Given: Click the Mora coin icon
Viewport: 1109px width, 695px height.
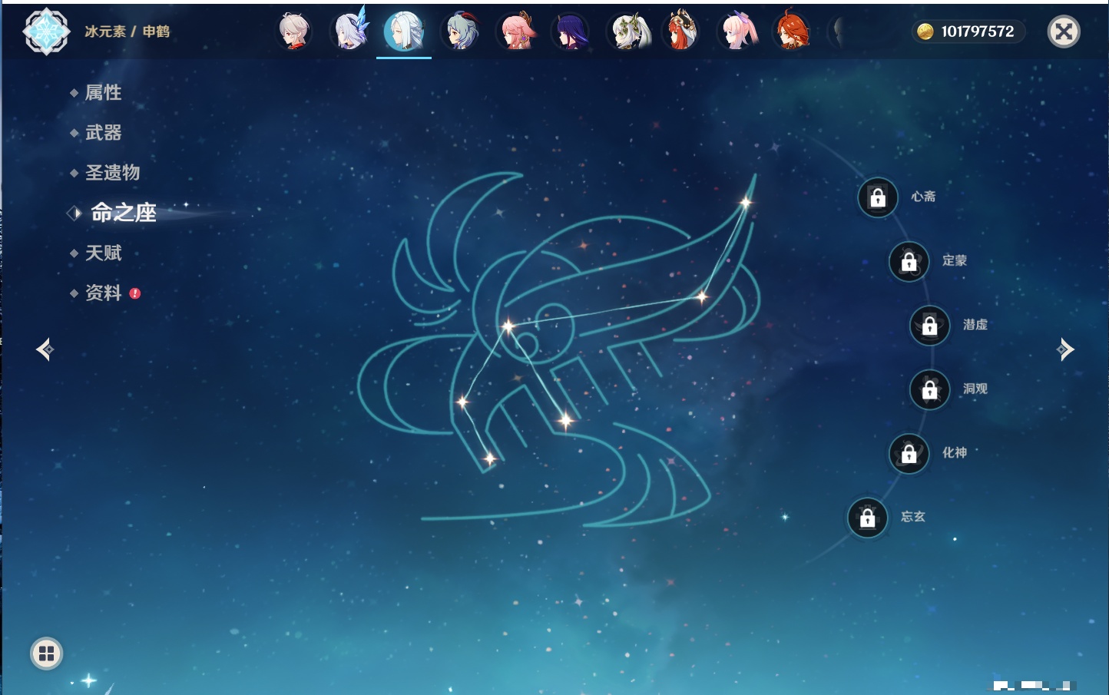Looking at the screenshot, I should pos(925,31).
